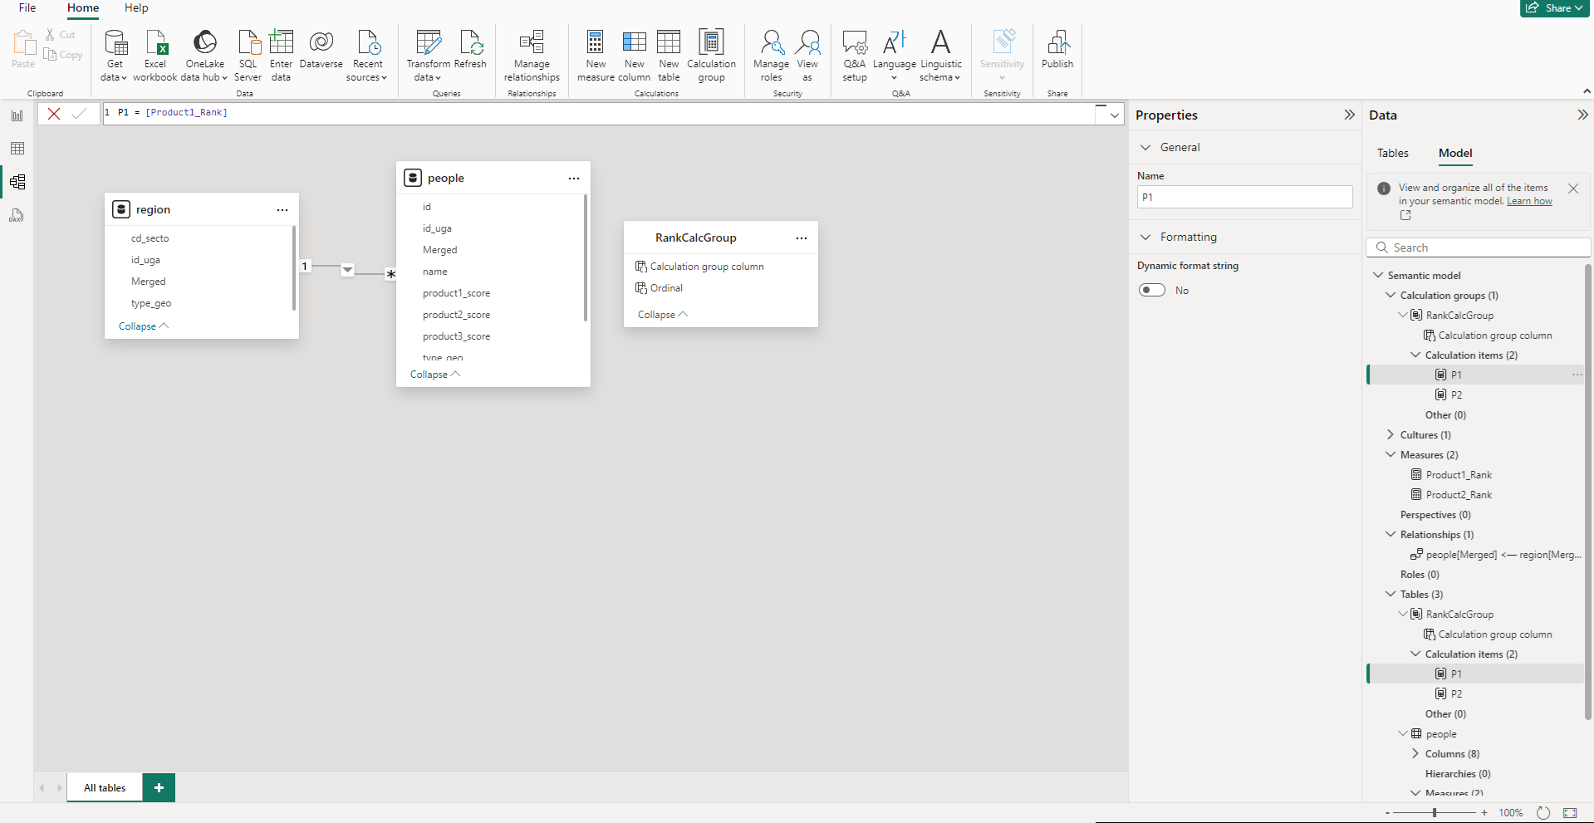1594x823 pixels.
Task: Collapse the people table card
Action: (x=435, y=375)
